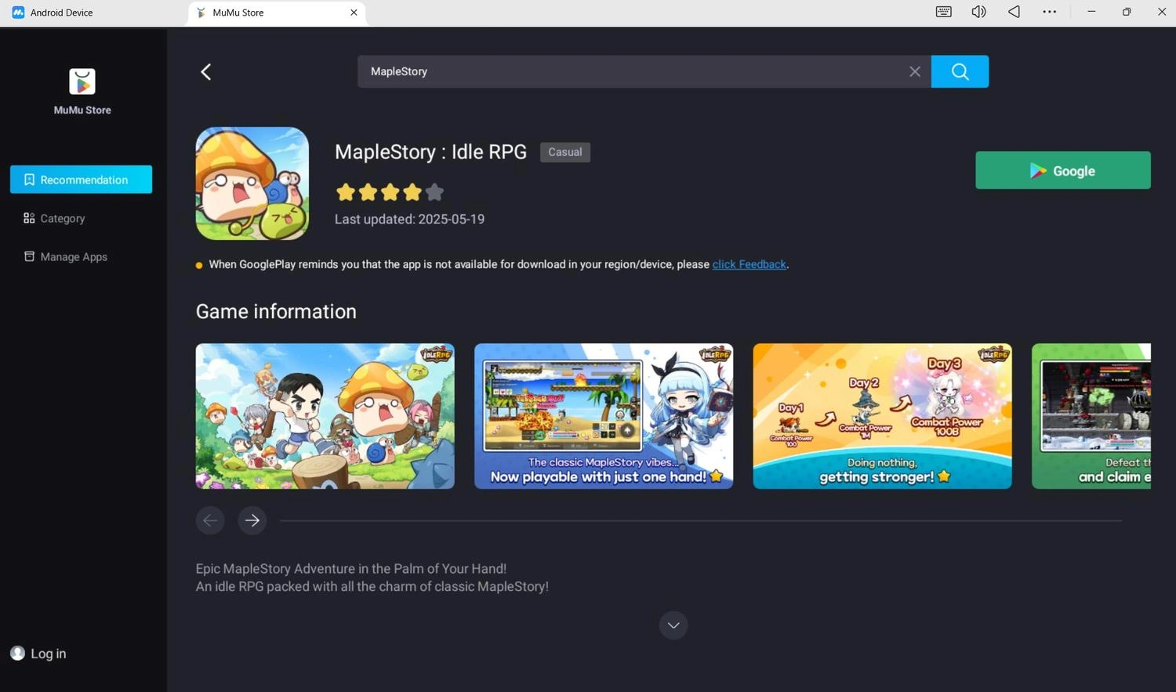Click the Google install button
Viewport: 1176px width, 692px height.
[1062, 170]
